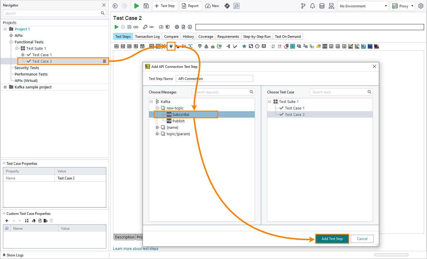The width and height of the screenshot is (427, 259).
Task: Open the Learn more about test steps link
Action: pos(136,248)
